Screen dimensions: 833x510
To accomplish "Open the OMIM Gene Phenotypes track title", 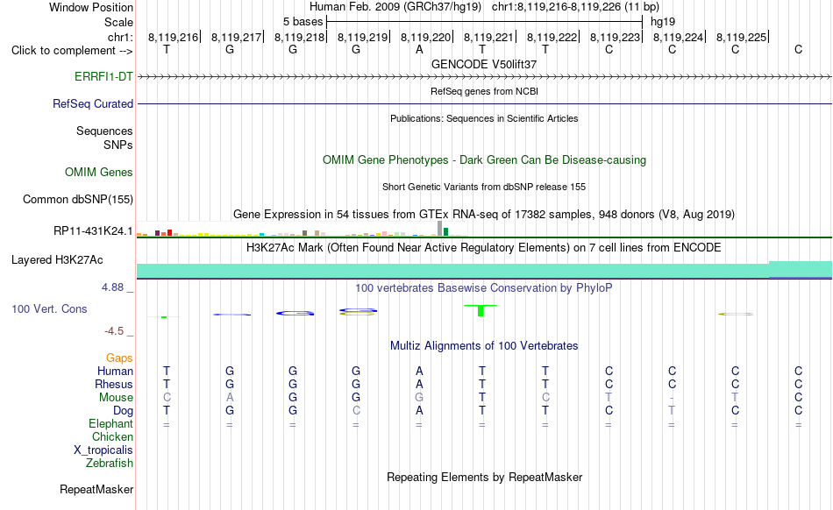I will (x=484, y=159).
